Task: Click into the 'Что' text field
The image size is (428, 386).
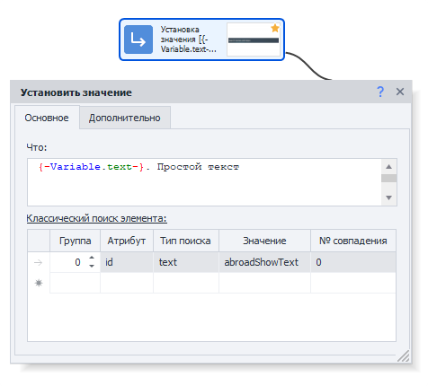Action: [204, 182]
